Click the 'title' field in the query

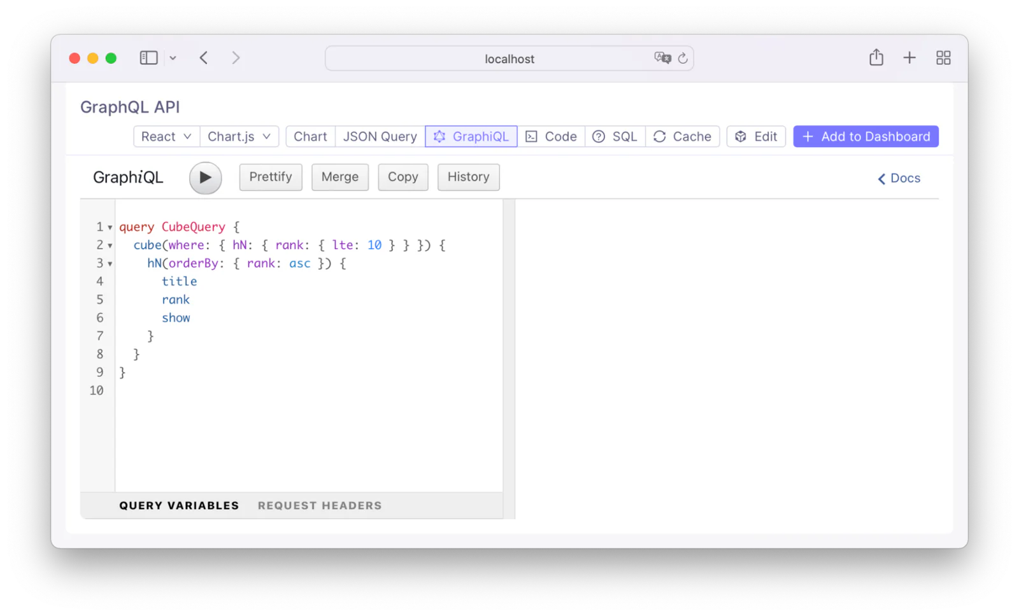tap(179, 281)
